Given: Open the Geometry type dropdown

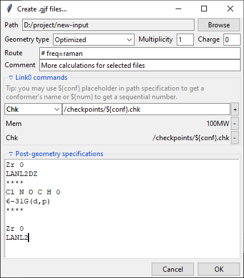Looking at the screenshot, I should [93, 40].
